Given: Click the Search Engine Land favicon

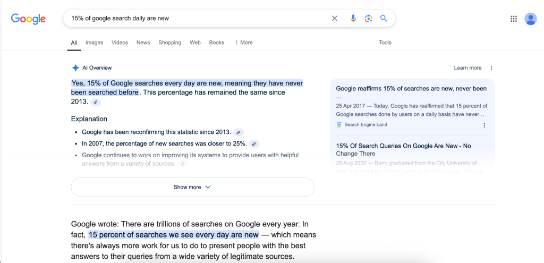Looking at the screenshot, I should point(339,124).
